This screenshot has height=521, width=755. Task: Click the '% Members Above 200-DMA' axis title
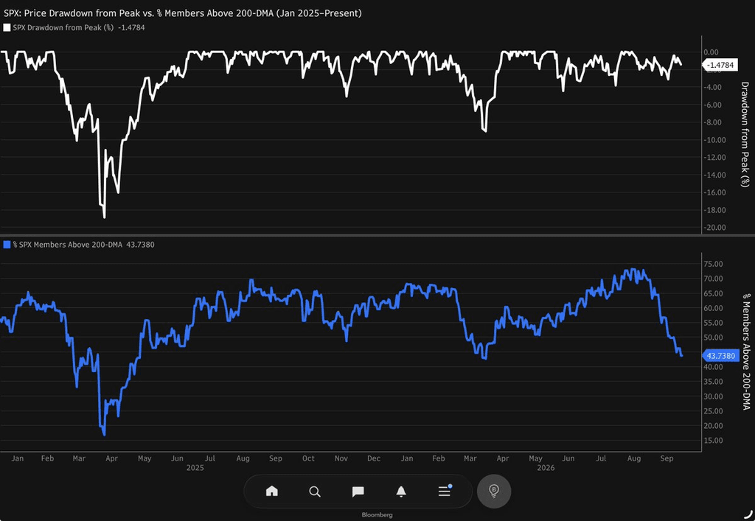(x=746, y=352)
